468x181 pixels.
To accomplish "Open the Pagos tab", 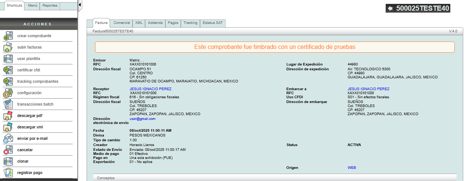I will coord(173,23).
